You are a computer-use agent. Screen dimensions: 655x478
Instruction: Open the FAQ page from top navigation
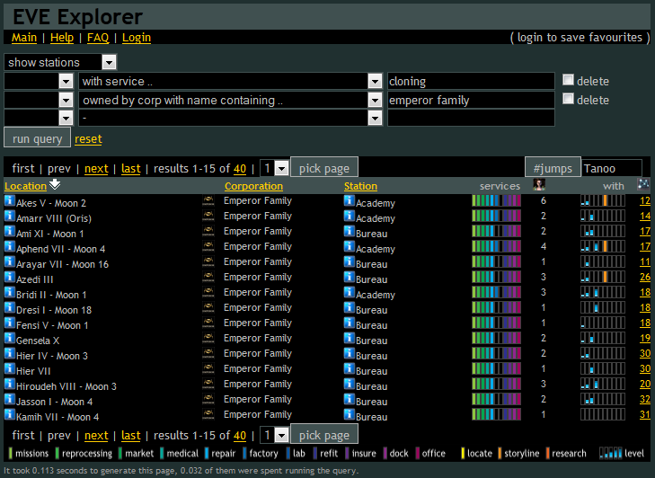[x=98, y=38]
